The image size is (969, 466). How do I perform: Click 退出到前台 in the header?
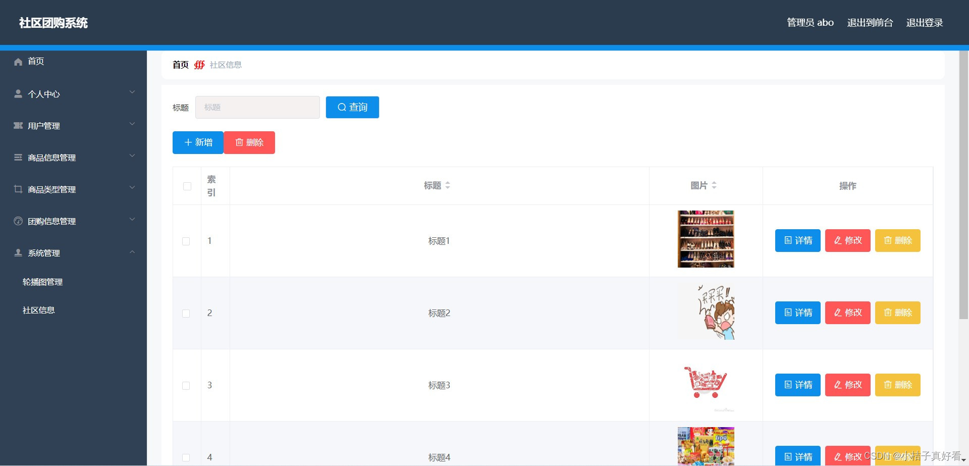(870, 23)
